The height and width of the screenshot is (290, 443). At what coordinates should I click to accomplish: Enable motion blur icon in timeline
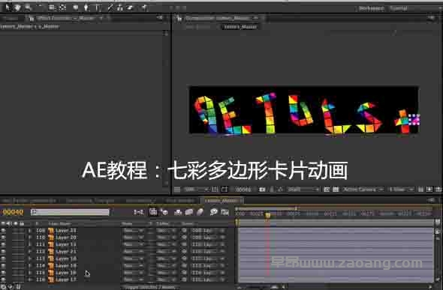click(x=200, y=212)
